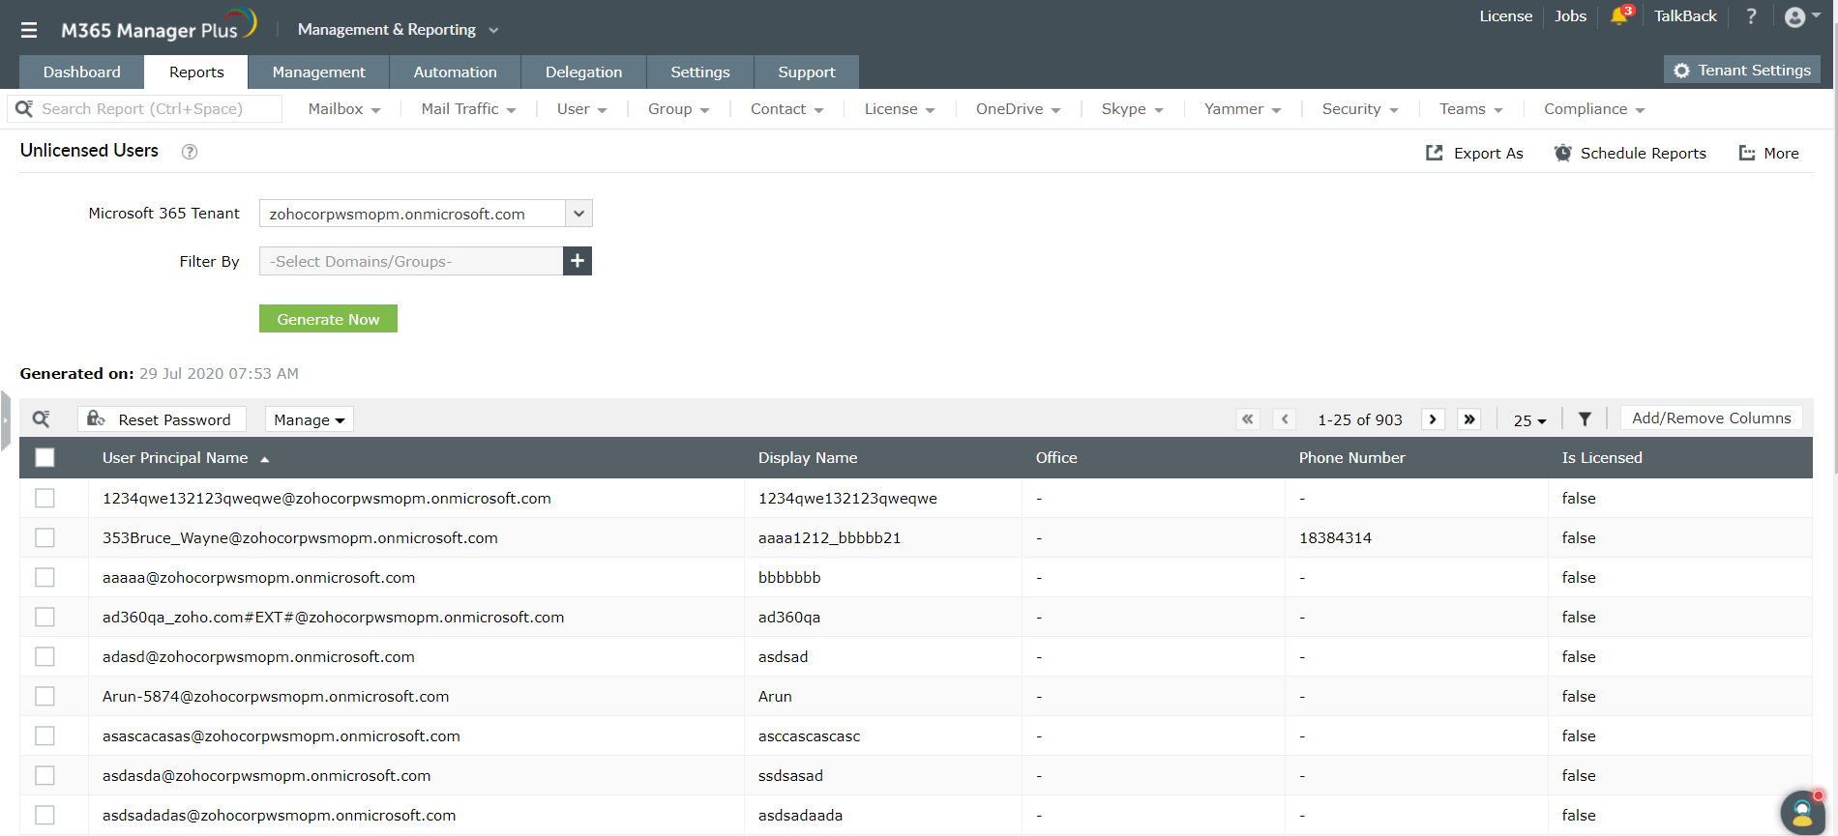Image resolution: width=1838 pixels, height=836 pixels.
Task: Open the Manage dropdown menu
Action: point(309,419)
